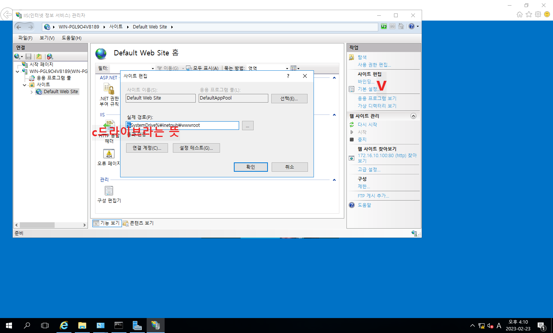Expand the Default Web Site tree node
Screen dimensions: 553x333
(31, 92)
